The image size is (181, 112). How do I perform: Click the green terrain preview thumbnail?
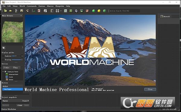pyautogui.click(x=12, y=31)
